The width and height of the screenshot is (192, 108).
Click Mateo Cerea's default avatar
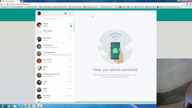coord(39,32)
